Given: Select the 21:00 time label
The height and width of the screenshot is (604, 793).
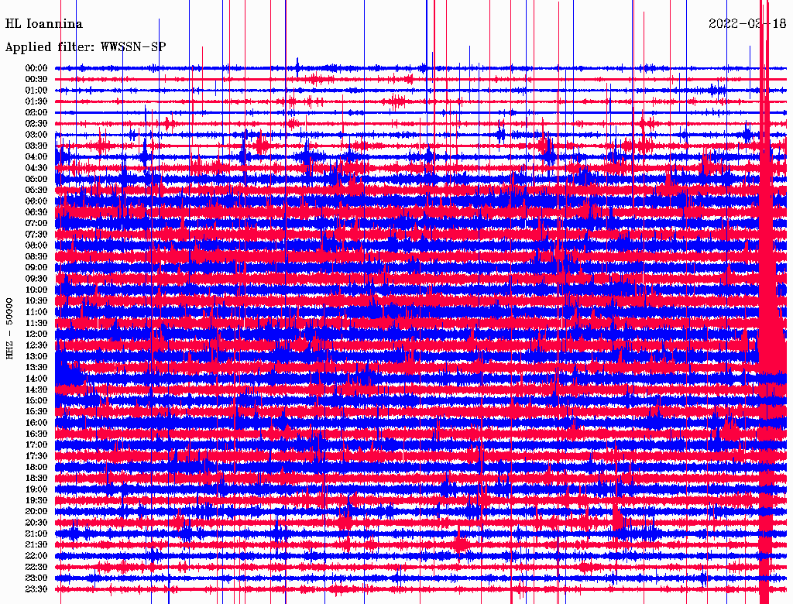Looking at the screenshot, I should point(36,534).
